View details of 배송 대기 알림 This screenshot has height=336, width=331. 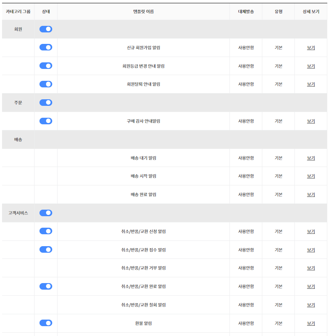coord(311,158)
